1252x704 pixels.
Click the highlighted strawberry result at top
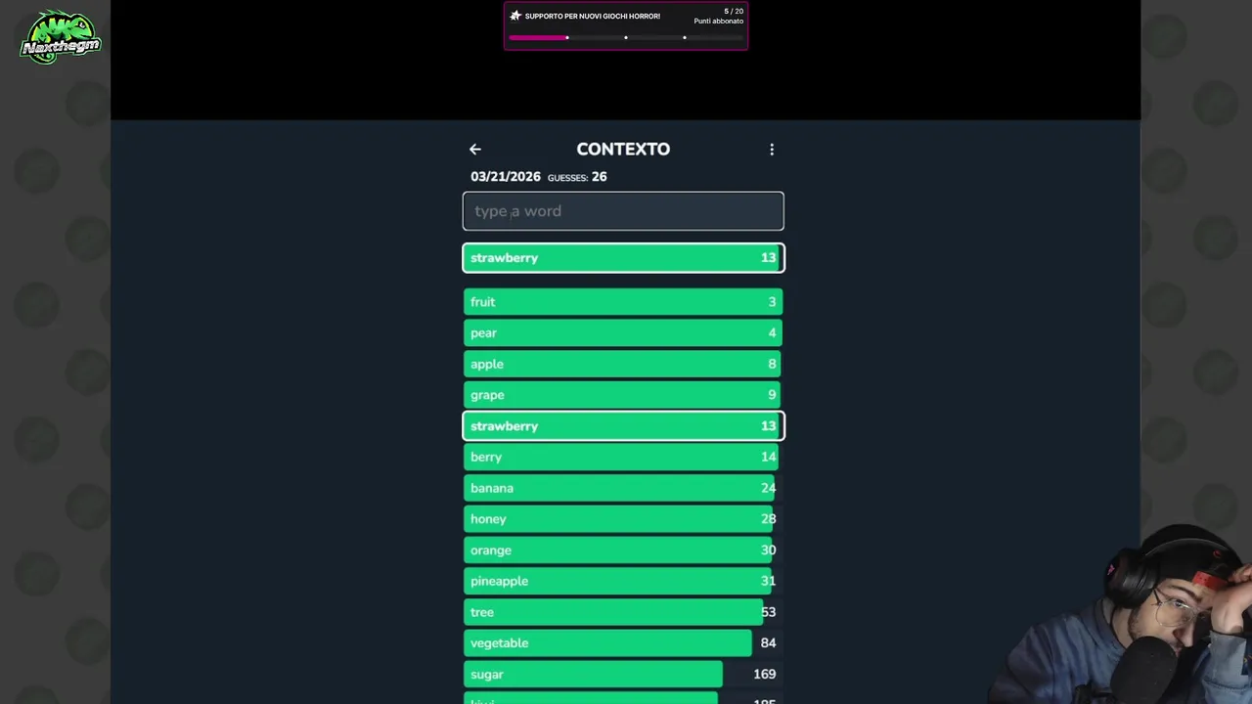(623, 258)
